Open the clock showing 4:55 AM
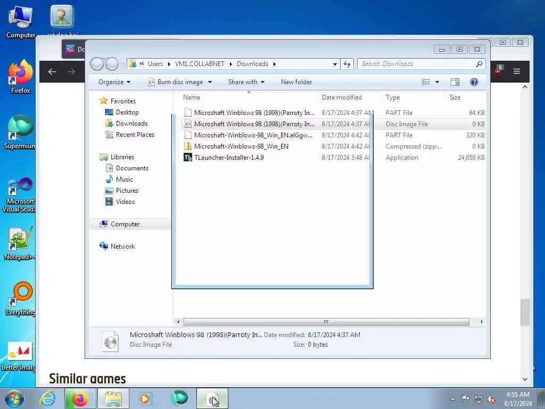 click(x=518, y=399)
